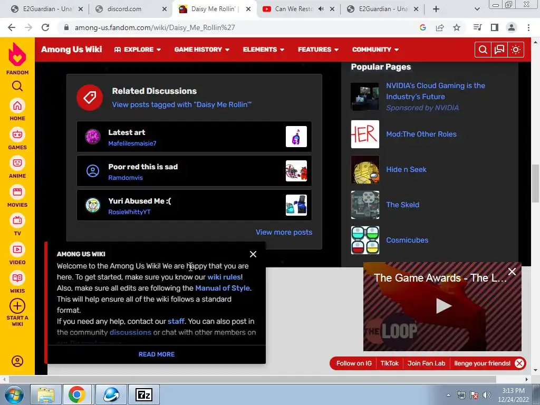Play the Game Awards video

pyautogui.click(x=443, y=306)
